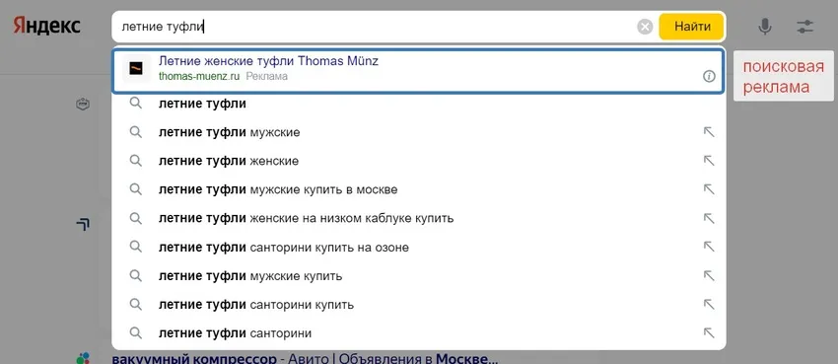Select the last suggestion летние туфли санторини
This screenshot has height=364, width=838.
pos(418,333)
